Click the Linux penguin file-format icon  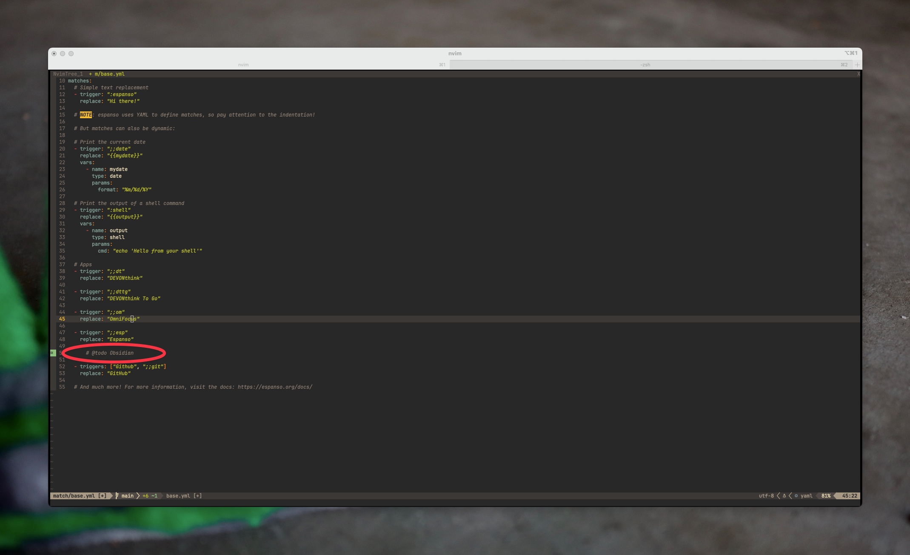pos(784,495)
